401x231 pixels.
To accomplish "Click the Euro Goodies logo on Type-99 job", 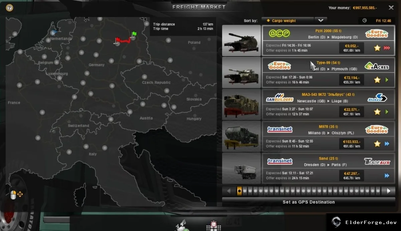I will [x=280, y=66].
